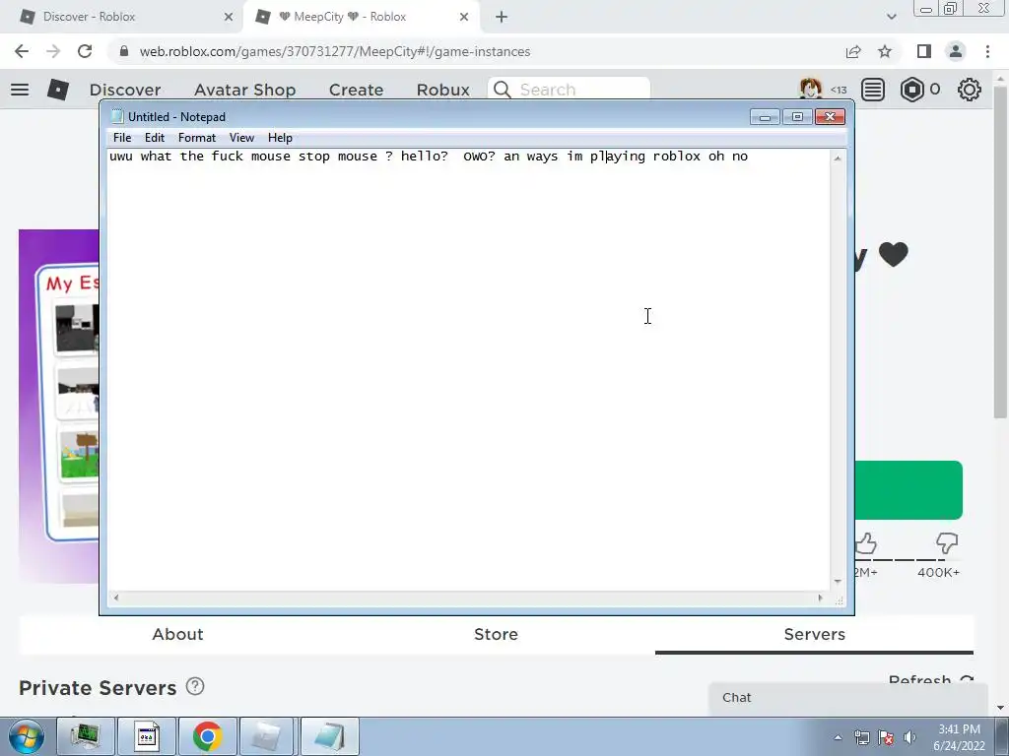
Task: Open the Roblox settings gear
Action: [970, 90]
